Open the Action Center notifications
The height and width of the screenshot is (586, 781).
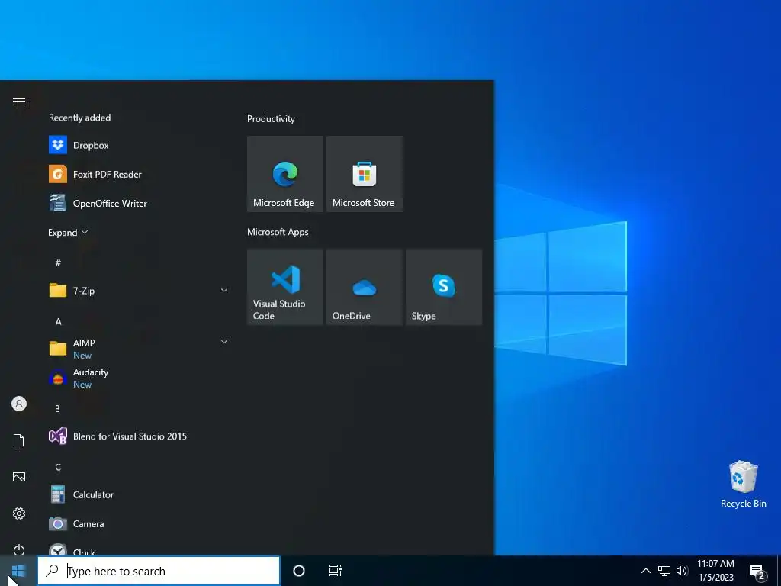pos(757,571)
